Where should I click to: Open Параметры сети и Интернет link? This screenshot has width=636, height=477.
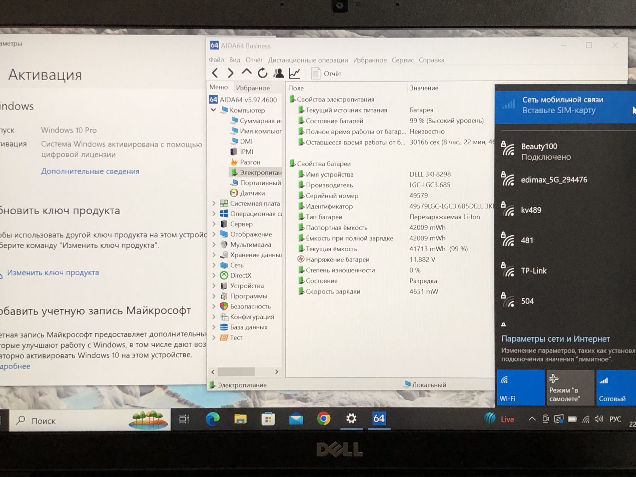555,339
